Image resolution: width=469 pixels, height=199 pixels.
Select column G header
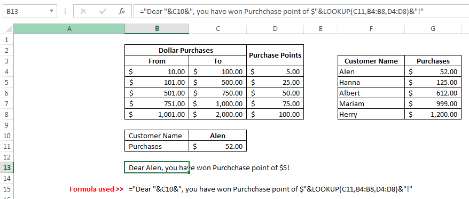pos(433,29)
